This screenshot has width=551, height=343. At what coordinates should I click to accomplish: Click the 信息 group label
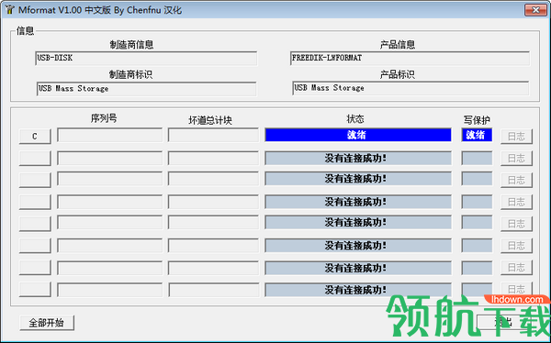coord(26,31)
